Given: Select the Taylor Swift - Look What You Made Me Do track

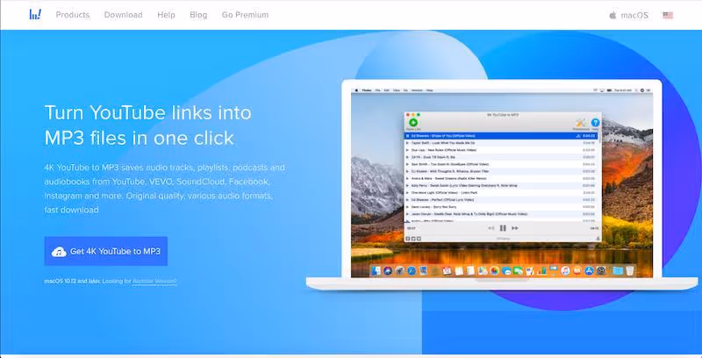Looking at the screenshot, I should tap(501, 143).
